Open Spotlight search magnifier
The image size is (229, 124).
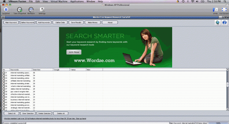(225, 1)
